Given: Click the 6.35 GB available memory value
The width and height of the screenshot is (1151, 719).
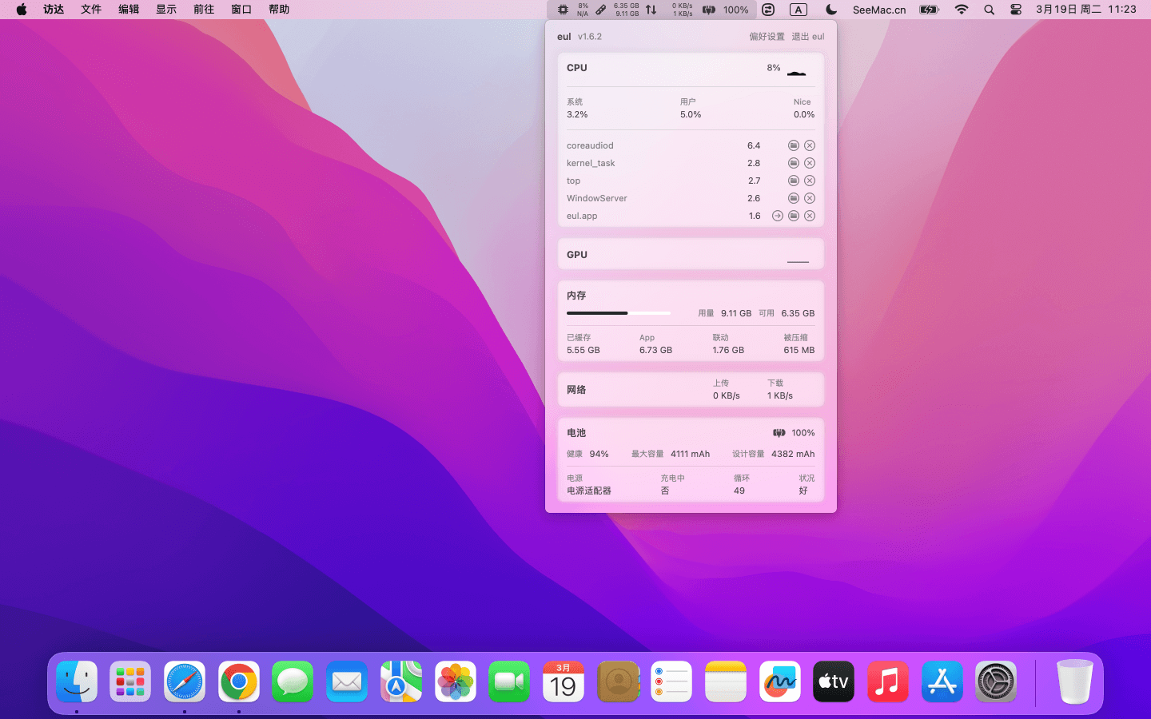Looking at the screenshot, I should click(798, 313).
